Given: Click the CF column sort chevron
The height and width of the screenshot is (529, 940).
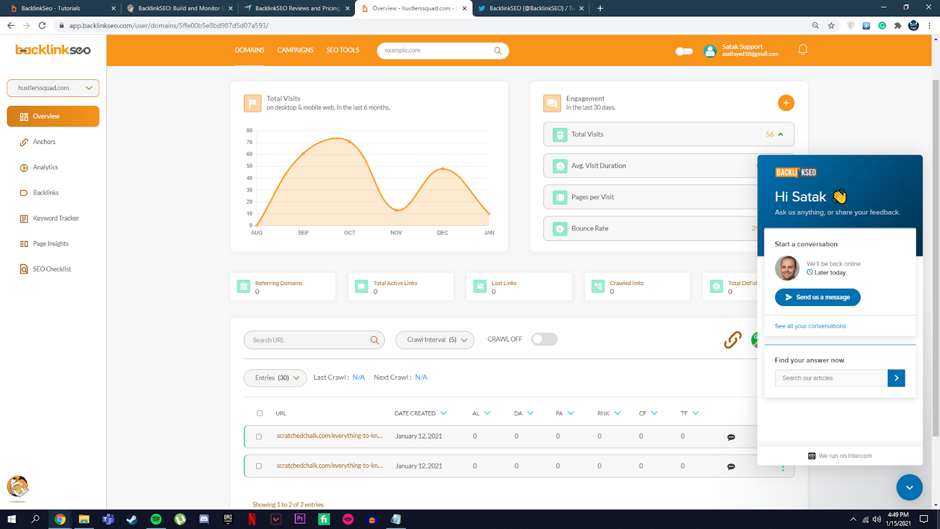Looking at the screenshot, I should pos(654,413).
